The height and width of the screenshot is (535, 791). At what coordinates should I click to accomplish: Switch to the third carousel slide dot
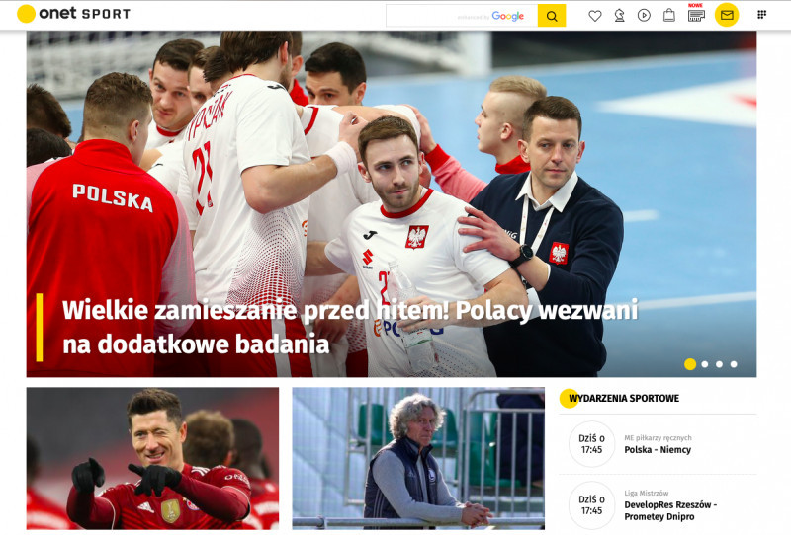click(719, 364)
